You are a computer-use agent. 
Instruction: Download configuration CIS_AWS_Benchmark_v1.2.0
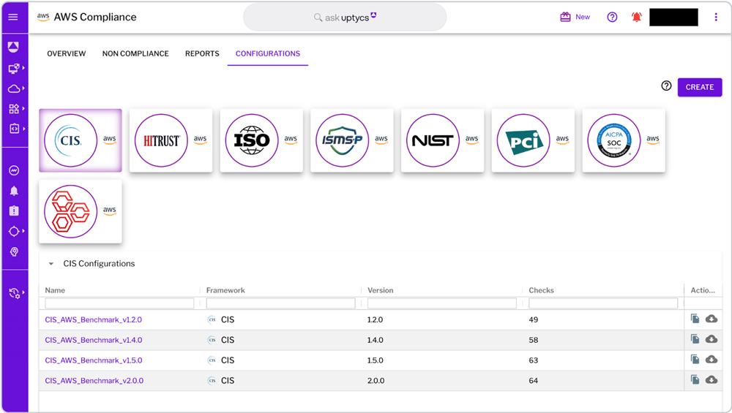click(x=711, y=319)
